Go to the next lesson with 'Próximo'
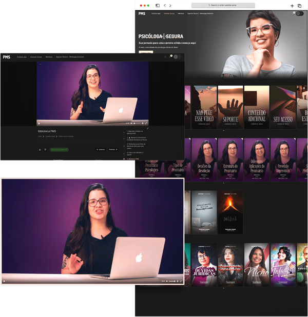This screenshot has width=308, height=317. pyautogui.click(x=113, y=150)
